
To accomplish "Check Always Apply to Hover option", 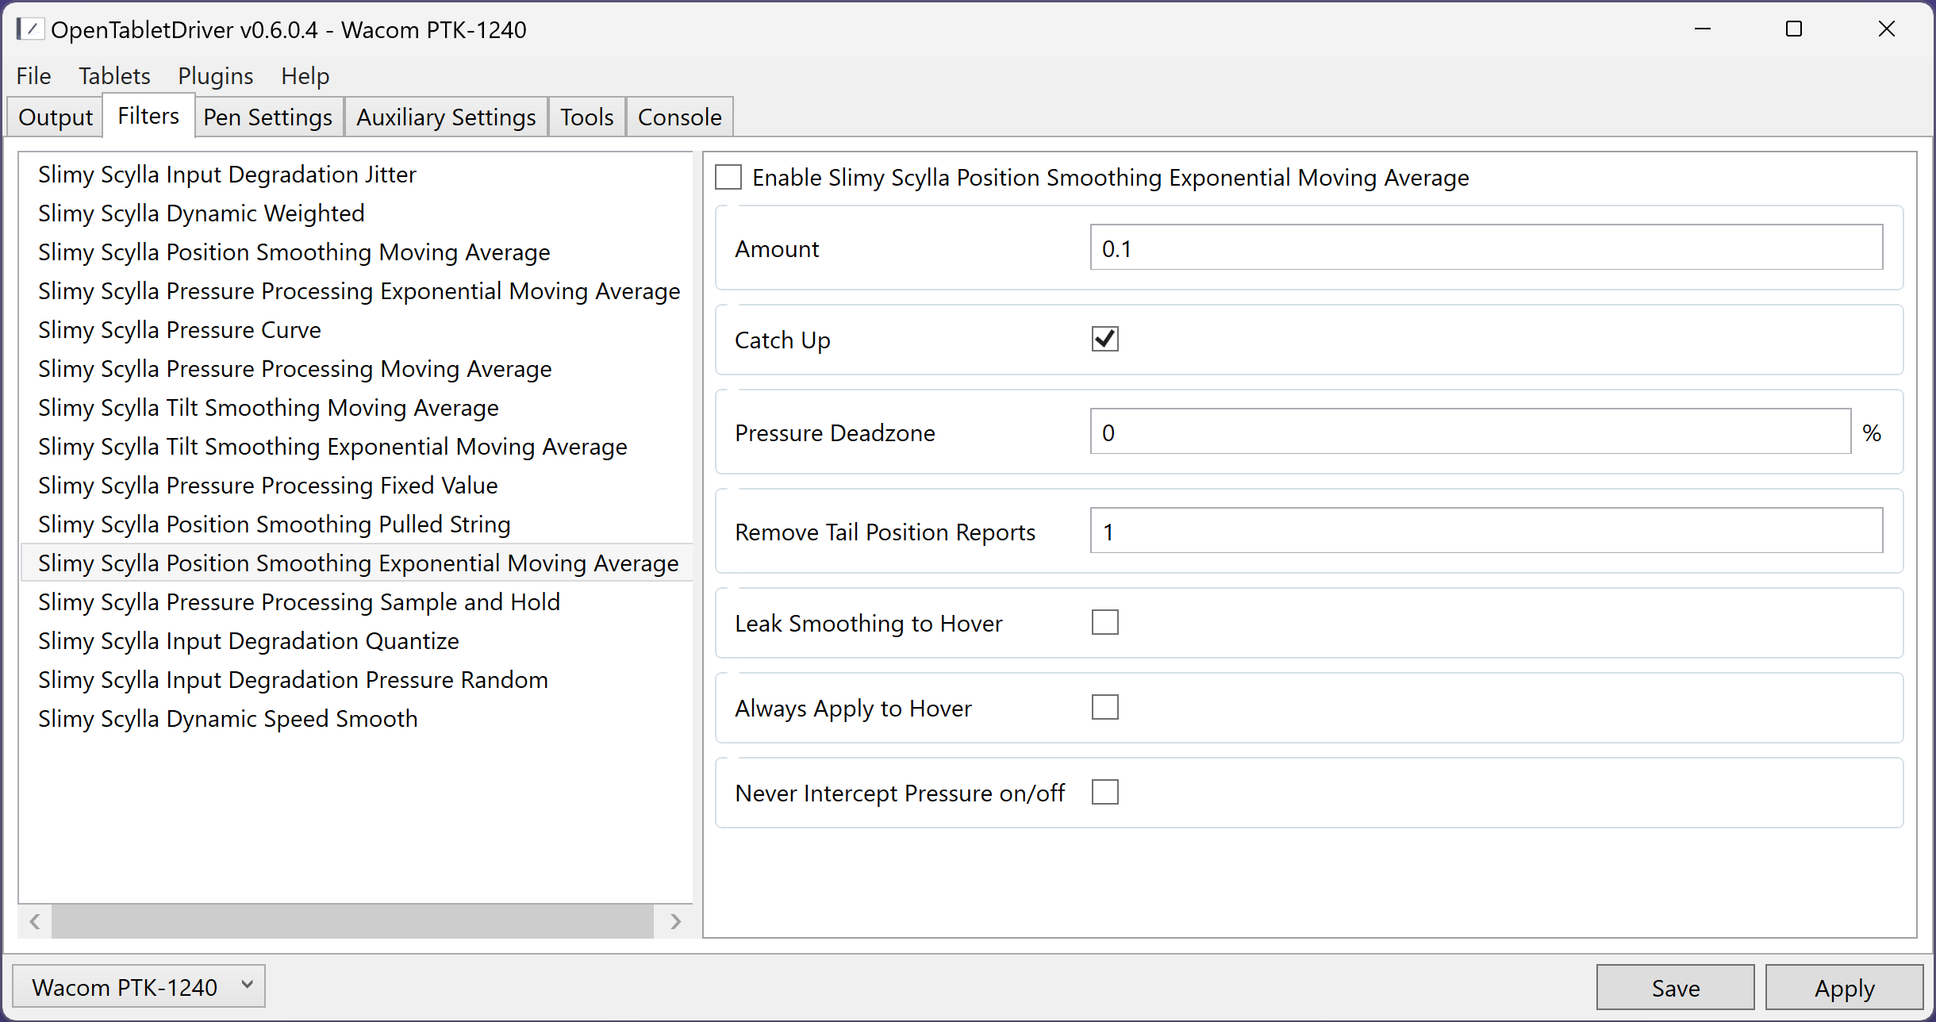I will (1104, 708).
